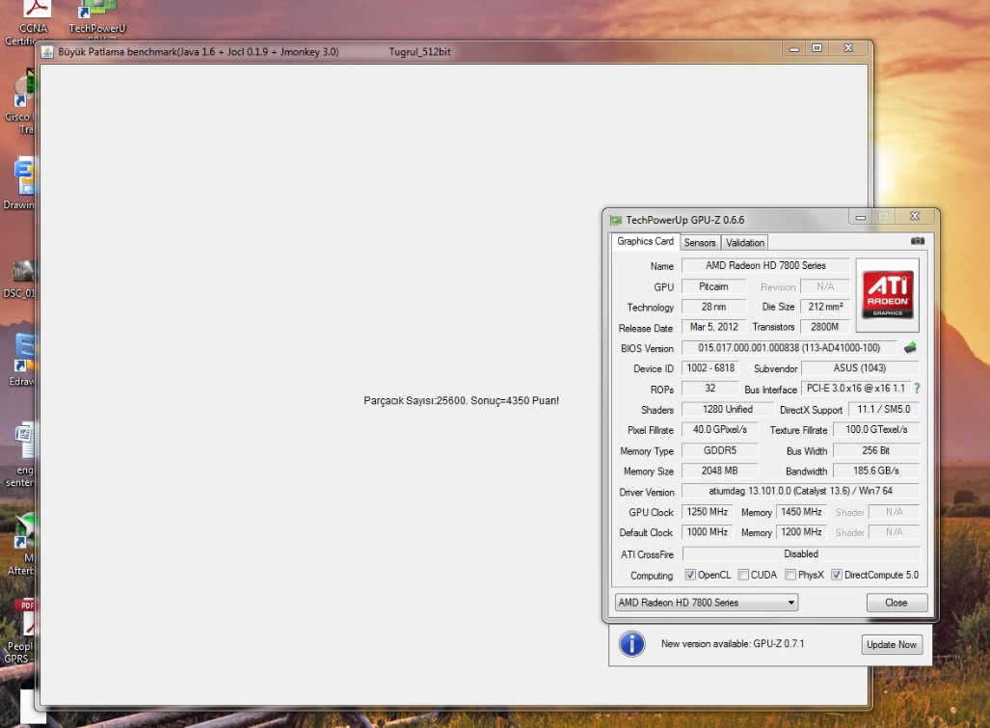Click the GPU Clock value 1250 MHz
This screenshot has width=990, height=728.
tap(708, 511)
